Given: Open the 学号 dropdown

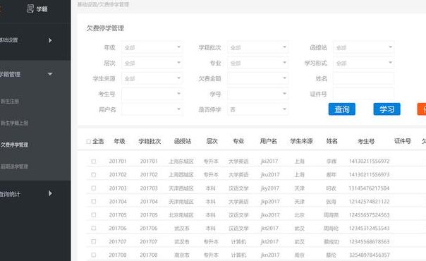Looking at the screenshot, I should 257,94.
